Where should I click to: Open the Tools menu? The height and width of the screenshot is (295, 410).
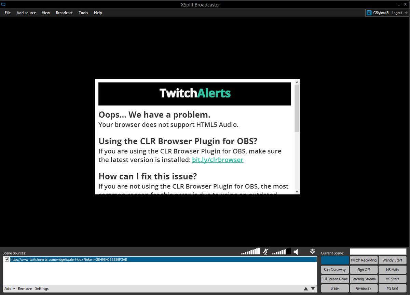coord(83,13)
